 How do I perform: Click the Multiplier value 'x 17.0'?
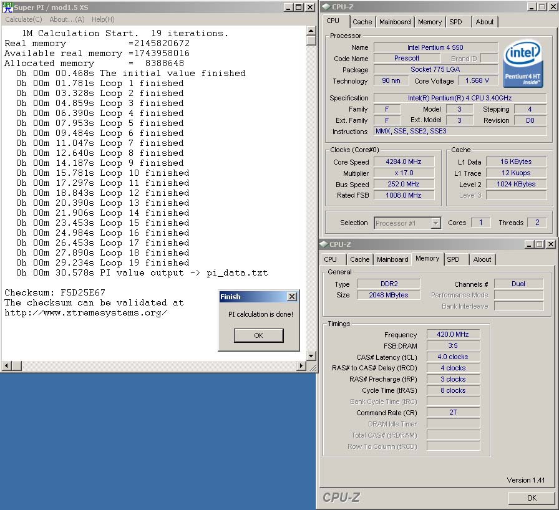[x=404, y=173]
